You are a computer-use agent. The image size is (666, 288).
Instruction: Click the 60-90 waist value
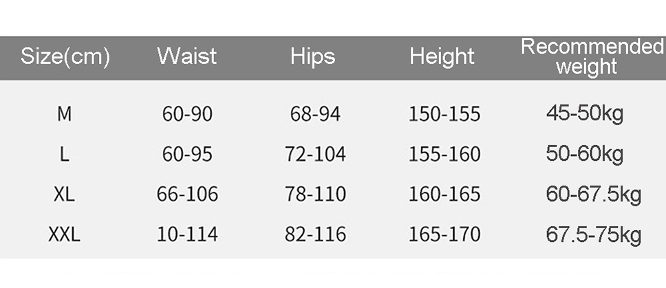click(187, 113)
